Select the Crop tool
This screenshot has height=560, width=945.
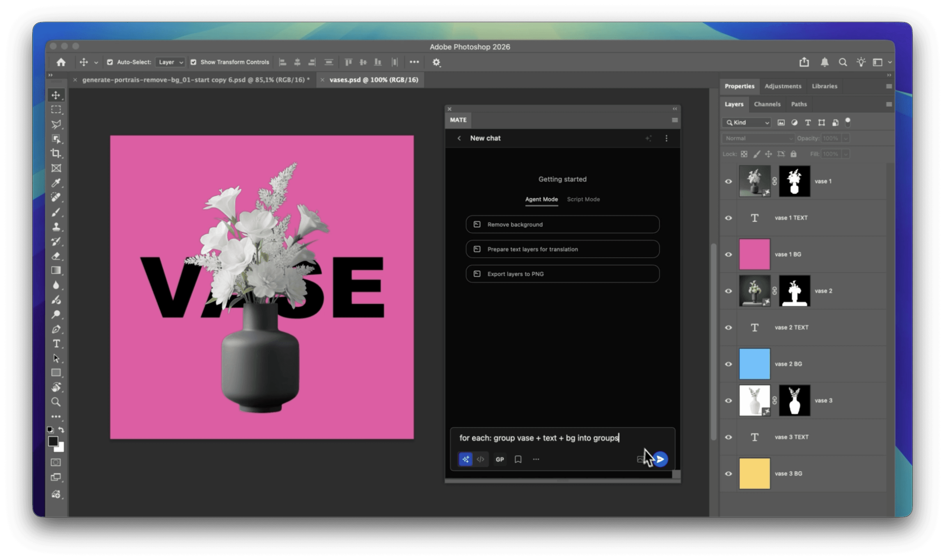pyautogui.click(x=56, y=154)
